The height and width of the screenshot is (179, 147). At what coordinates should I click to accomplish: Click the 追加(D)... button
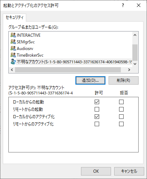click(x=90, y=80)
